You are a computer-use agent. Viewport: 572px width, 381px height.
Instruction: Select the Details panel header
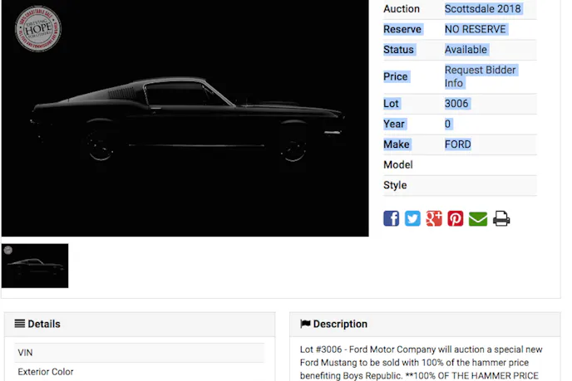[140, 325]
